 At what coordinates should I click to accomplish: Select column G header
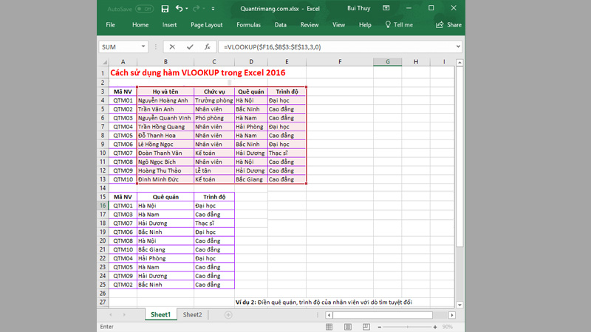click(x=387, y=62)
